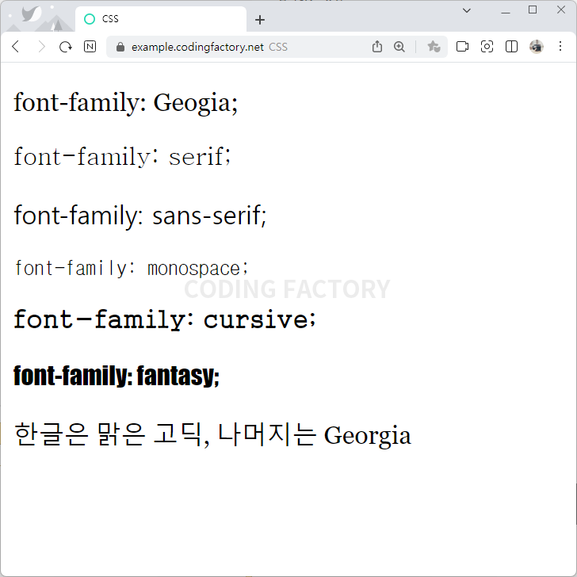Open the Notion (N) extension icon

(x=90, y=47)
